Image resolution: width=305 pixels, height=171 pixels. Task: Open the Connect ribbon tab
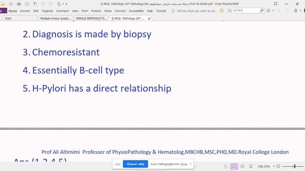coord(120,11)
